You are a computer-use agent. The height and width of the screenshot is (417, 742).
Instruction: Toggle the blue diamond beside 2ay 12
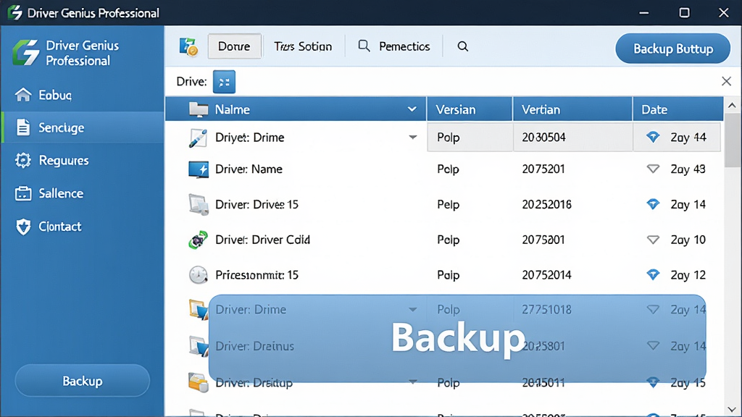pos(653,274)
